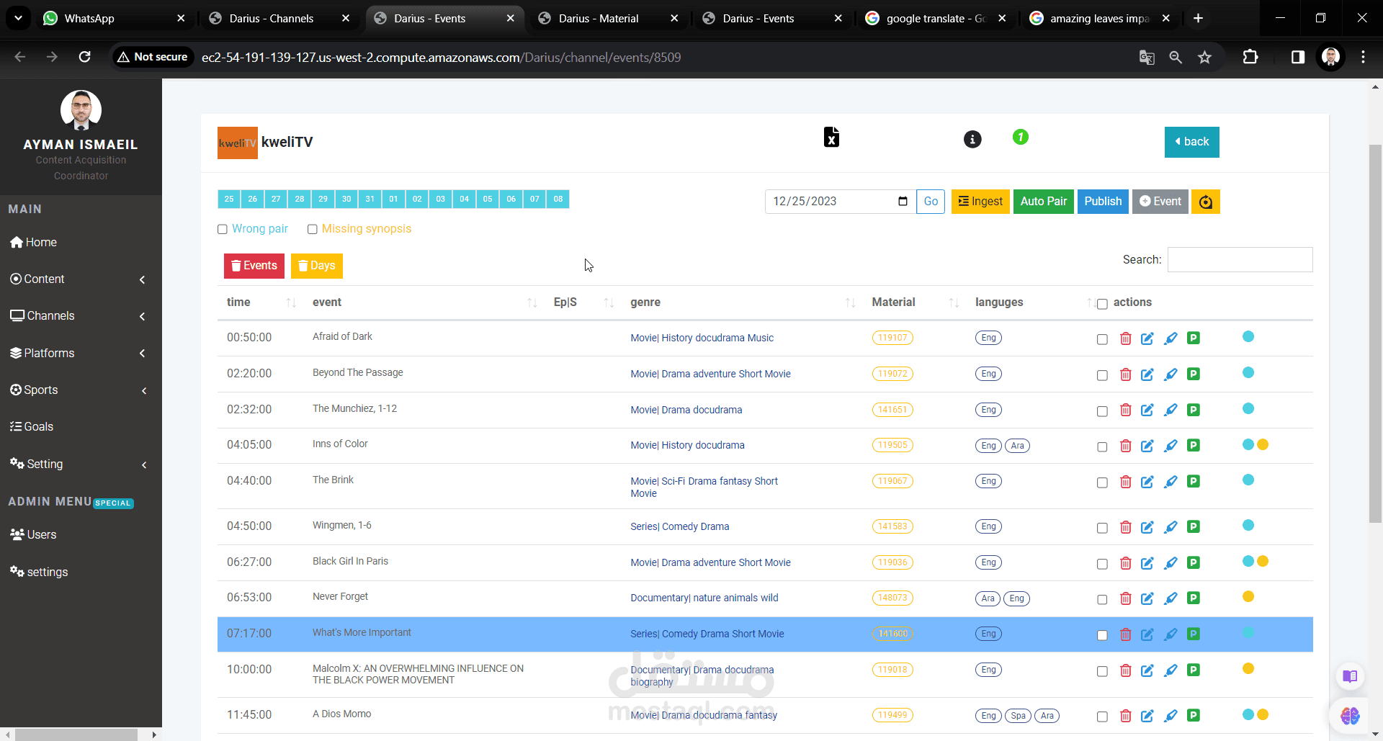Expand the Content sidebar menu
The image size is (1383, 741).
[x=81, y=279]
